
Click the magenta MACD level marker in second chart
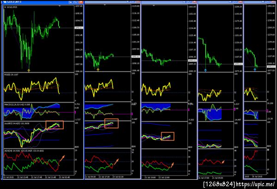[132, 114]
